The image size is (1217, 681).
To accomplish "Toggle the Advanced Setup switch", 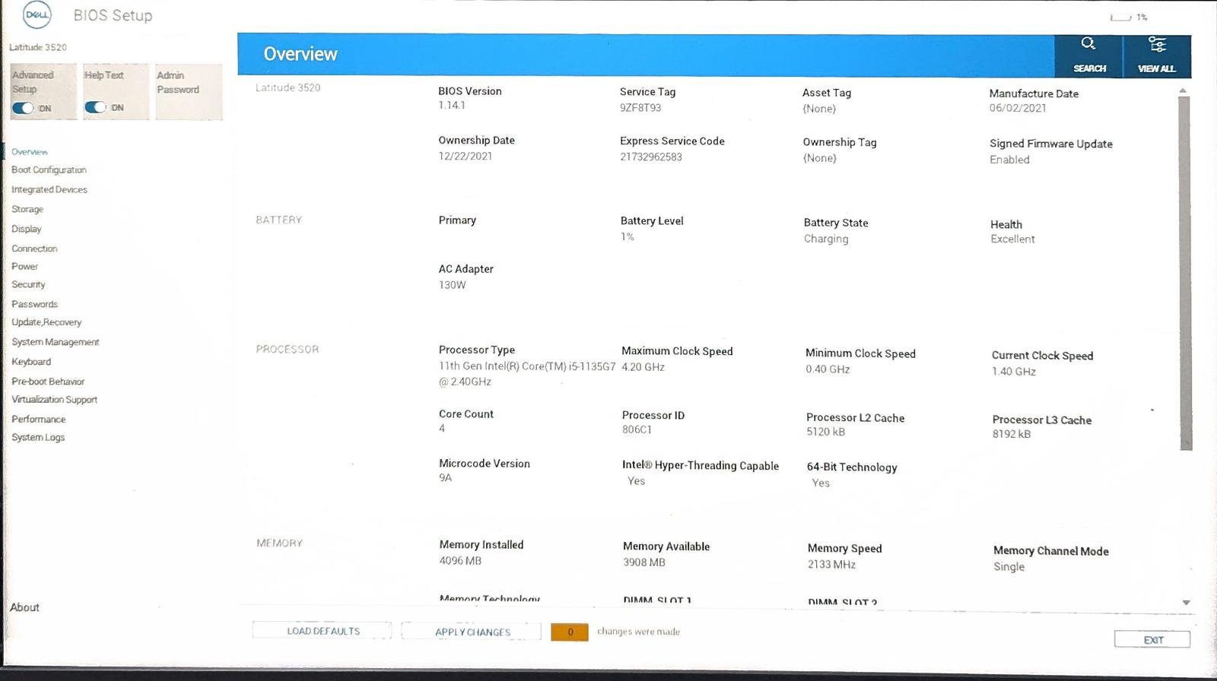I will point(23,108).
